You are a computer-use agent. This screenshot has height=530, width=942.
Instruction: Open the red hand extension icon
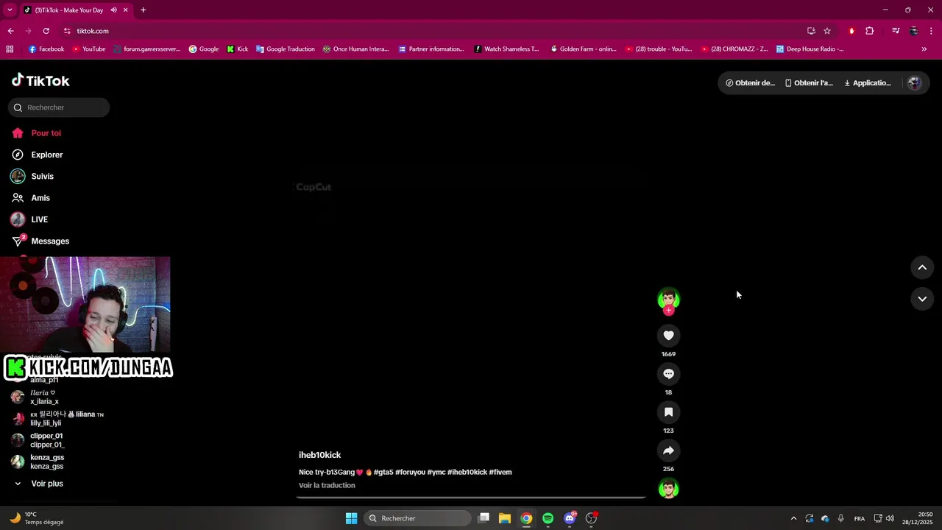(851, 31)
